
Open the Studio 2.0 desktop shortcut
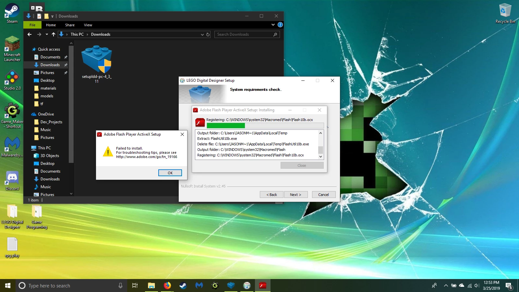pos(12,80)
